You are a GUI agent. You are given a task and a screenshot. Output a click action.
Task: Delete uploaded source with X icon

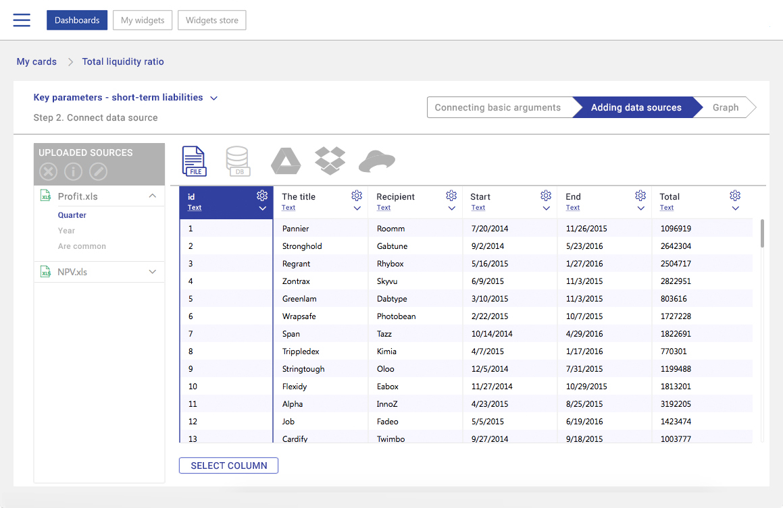point(48,171)
